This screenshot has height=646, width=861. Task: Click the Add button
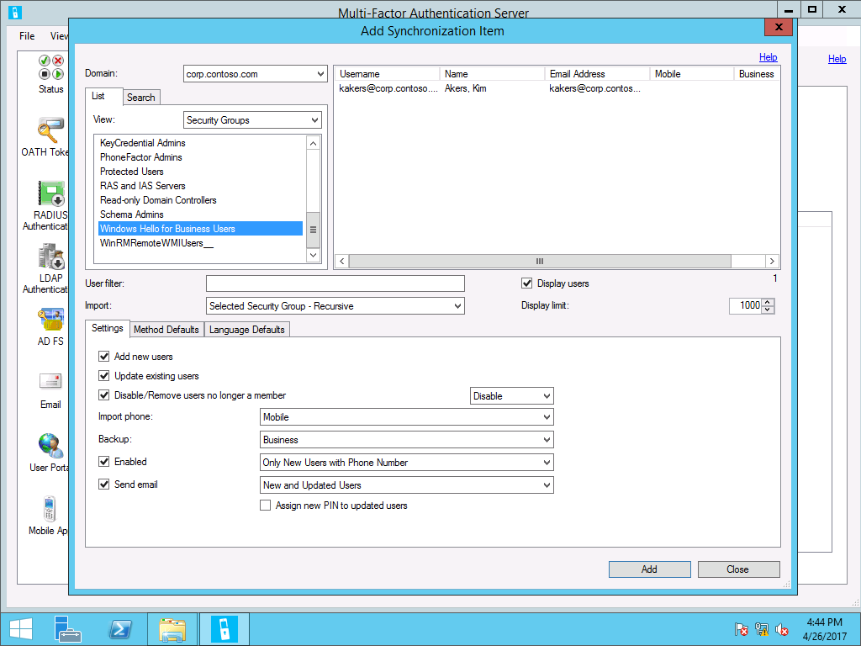coord(649,569)
